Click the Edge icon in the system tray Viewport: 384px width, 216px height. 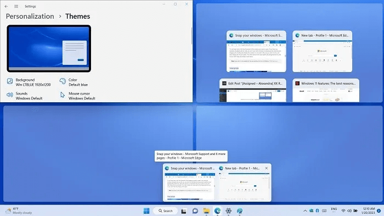(311, 211)
